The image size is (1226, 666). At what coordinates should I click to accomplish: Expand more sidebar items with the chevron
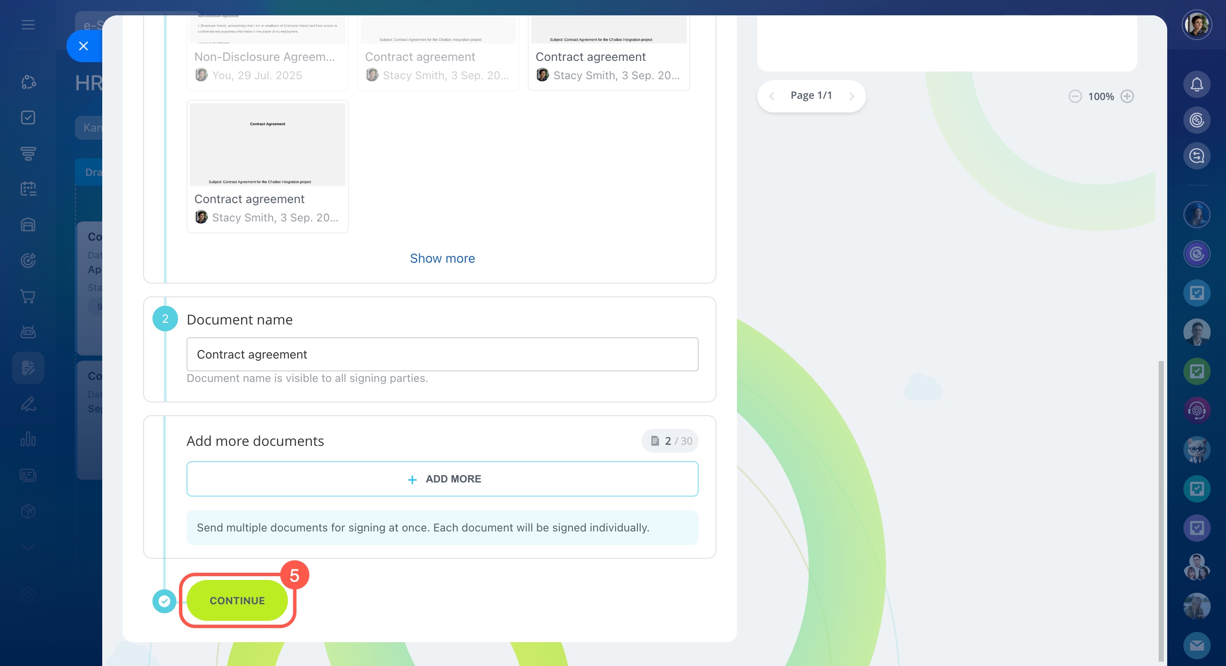click(28, 548)
